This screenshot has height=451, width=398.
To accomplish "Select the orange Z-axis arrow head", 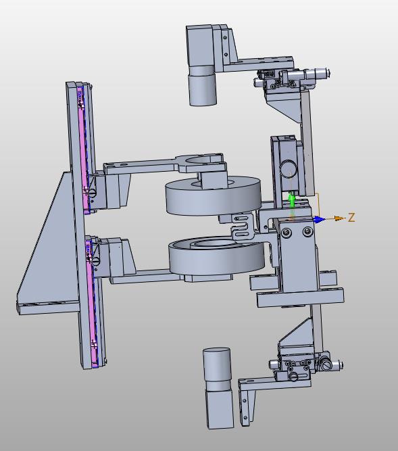I will [x=340, y=218].
